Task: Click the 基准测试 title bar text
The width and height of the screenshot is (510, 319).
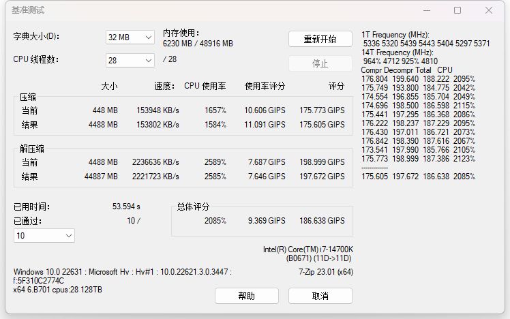Action: [x=29, y=11]
